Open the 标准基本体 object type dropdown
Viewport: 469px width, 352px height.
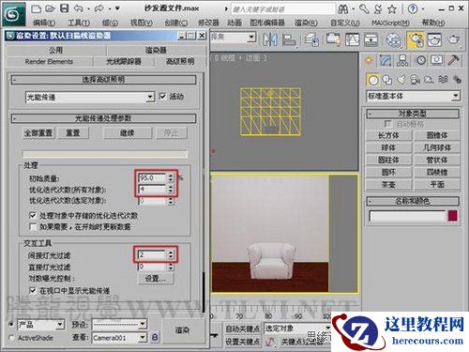pyautogui.click(x=413, y=96)
